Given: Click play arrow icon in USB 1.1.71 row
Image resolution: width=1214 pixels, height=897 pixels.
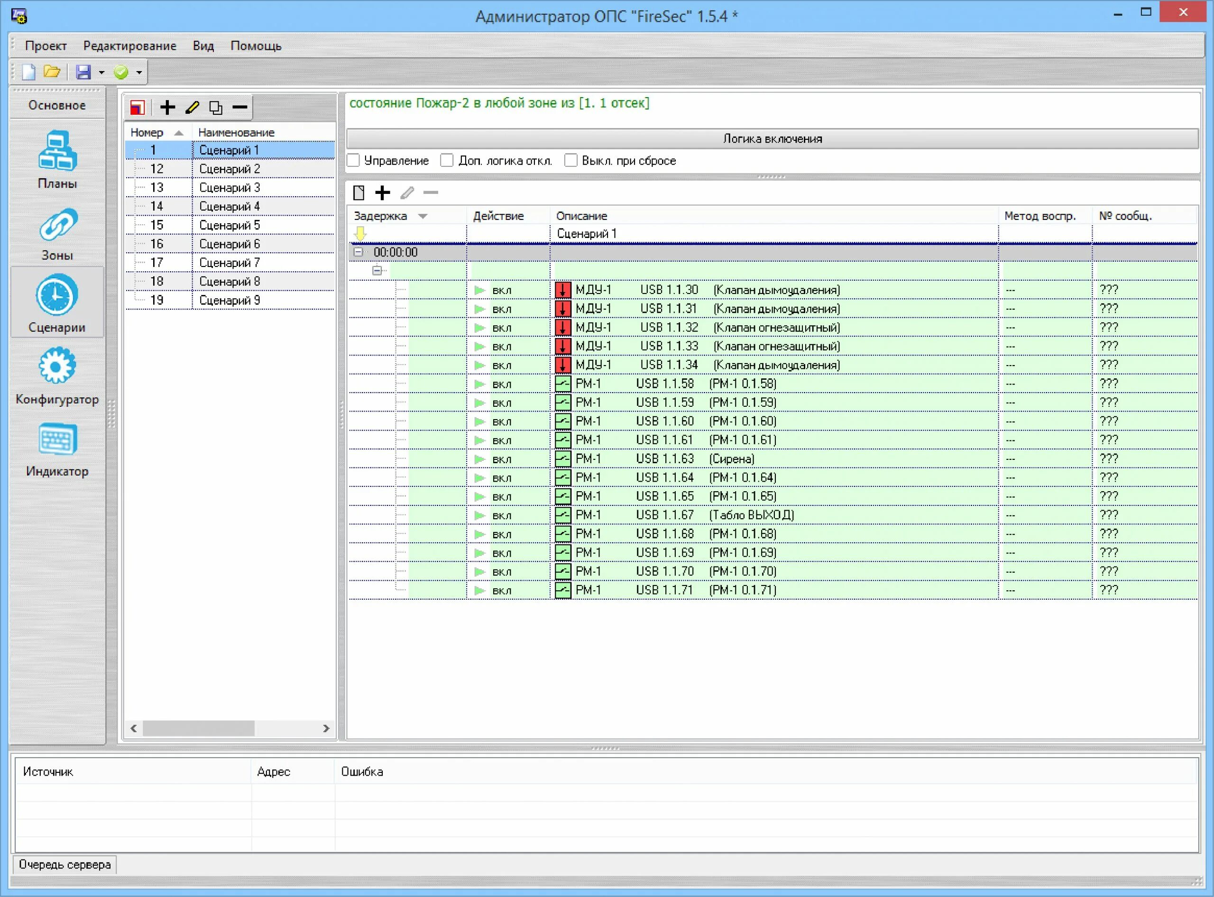Looking at the screenshot, I should pyautogui.click(x=479, y=590).
